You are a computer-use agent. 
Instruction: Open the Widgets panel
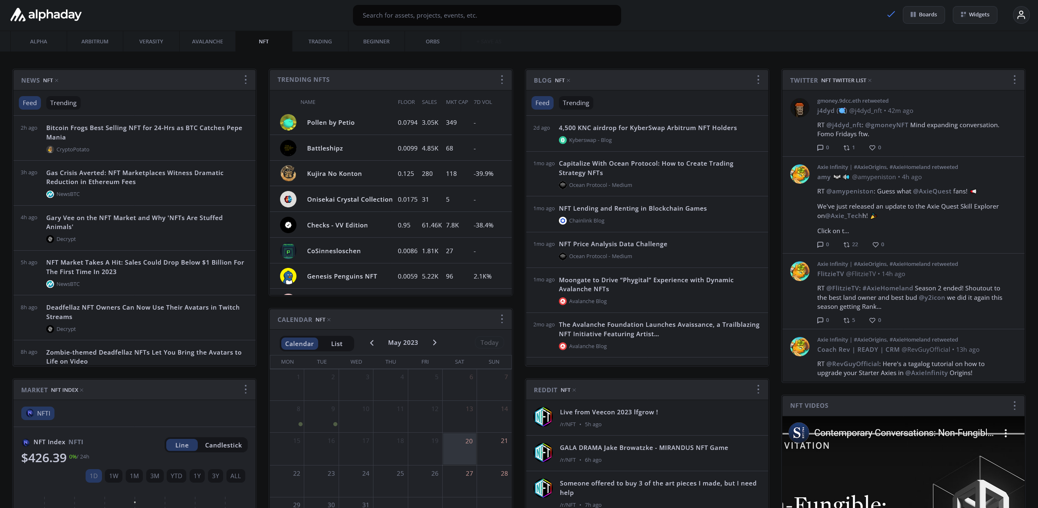click(975, 15)
